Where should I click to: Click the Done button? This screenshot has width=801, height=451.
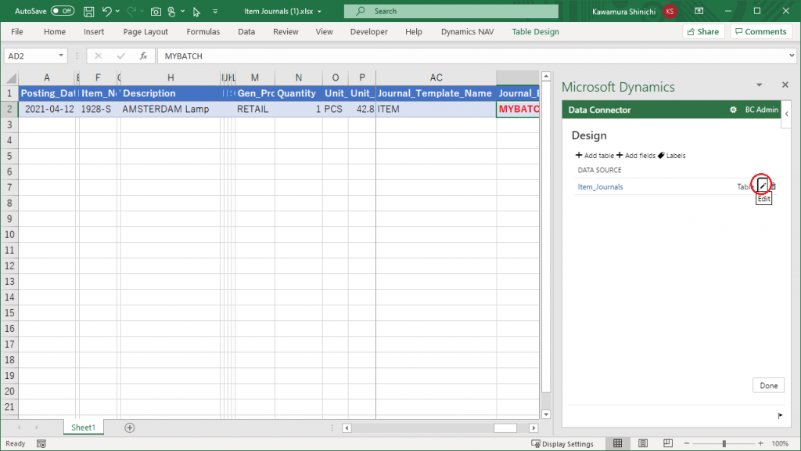click(768, 385)
